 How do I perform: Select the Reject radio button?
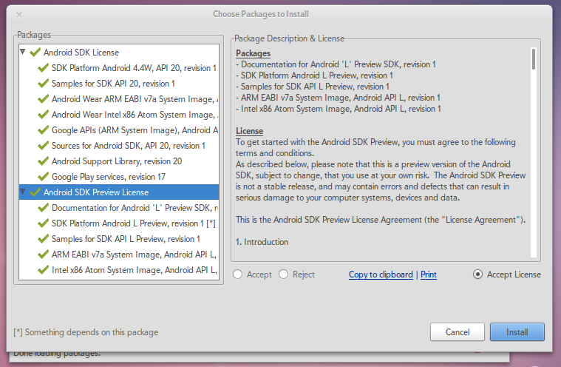[x=284, y=275]
